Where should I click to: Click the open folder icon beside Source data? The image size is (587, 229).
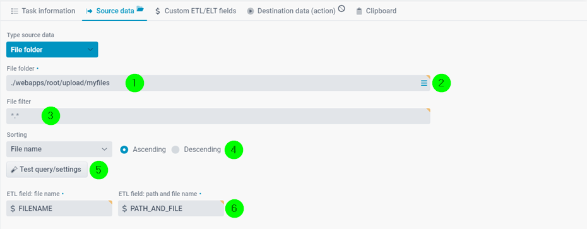(x=140, y=9)
